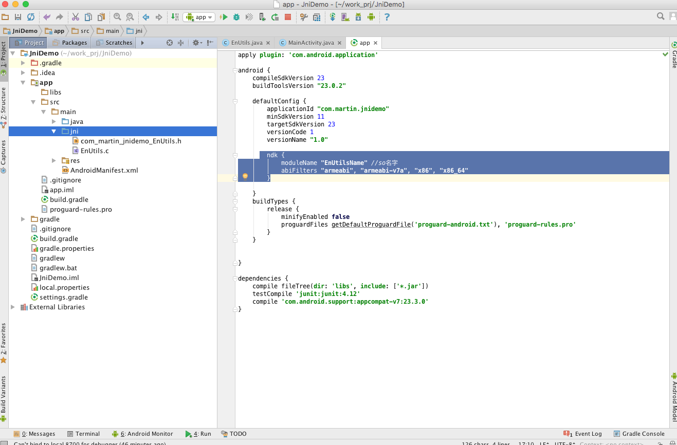
Task: Click the Scroll from Source crosshair icon
Action: 170,43
